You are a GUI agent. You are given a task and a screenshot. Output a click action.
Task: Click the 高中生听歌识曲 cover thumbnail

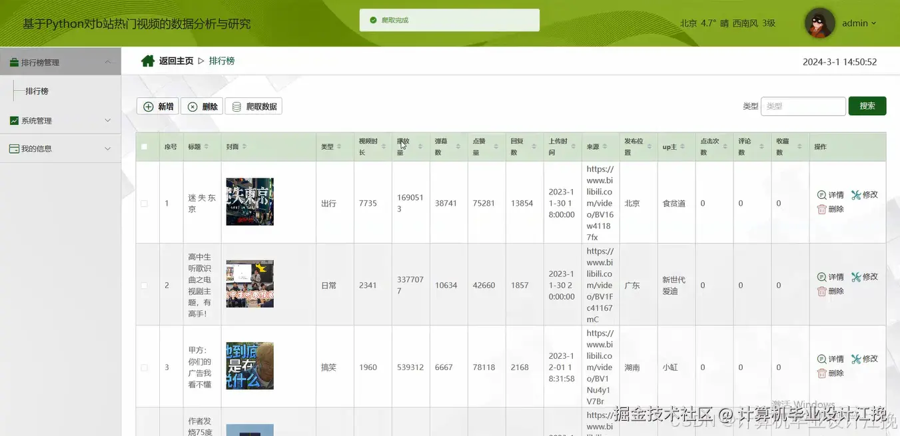coord(250,284)
